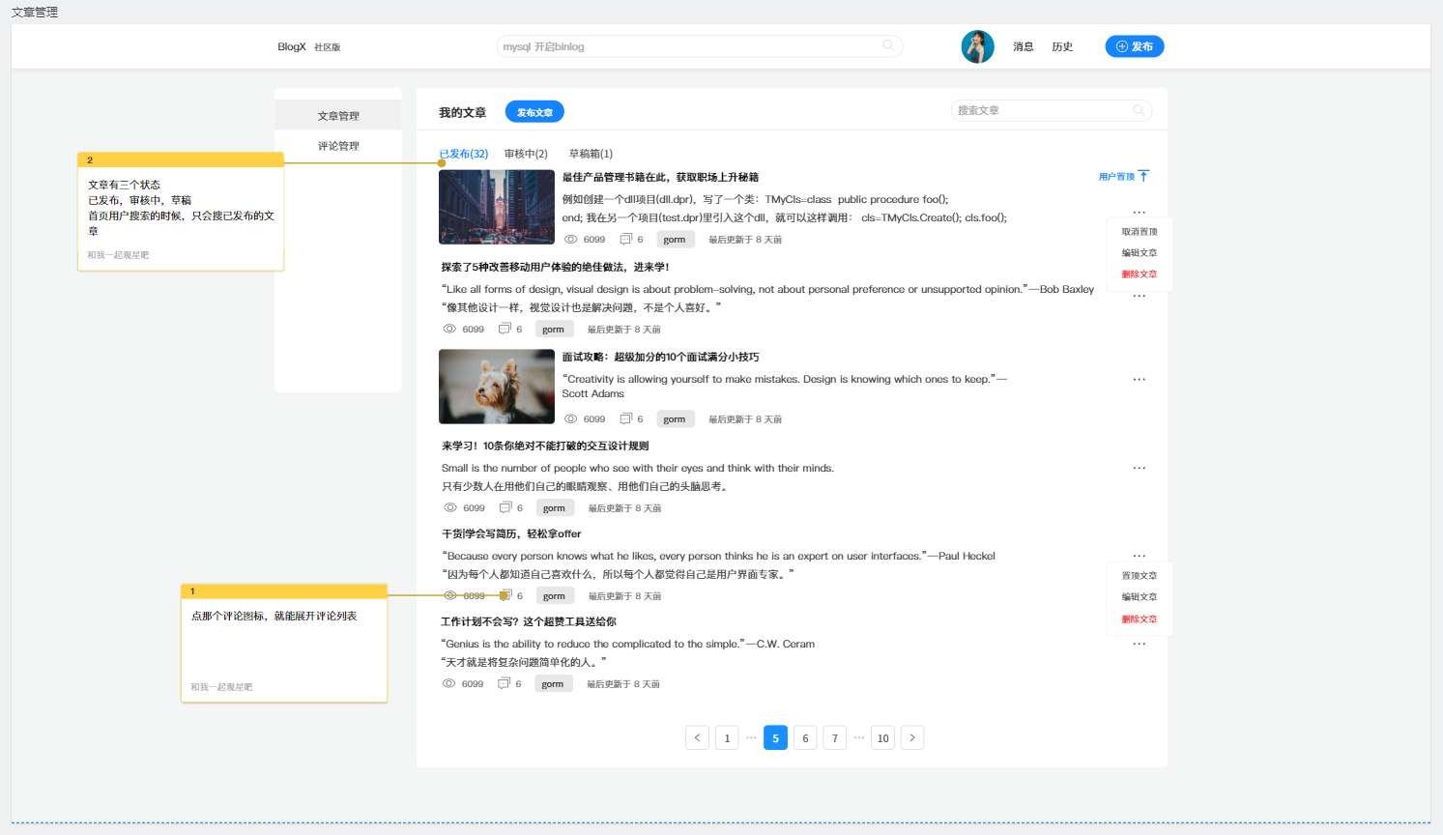Click search magnifier icon in top bar
This screenshot has height=835, width=1443.
(888, 45)
